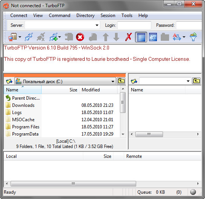Screen dimensions: 205x199
Task: Click the Login input field
Action: tap(134, 25)
